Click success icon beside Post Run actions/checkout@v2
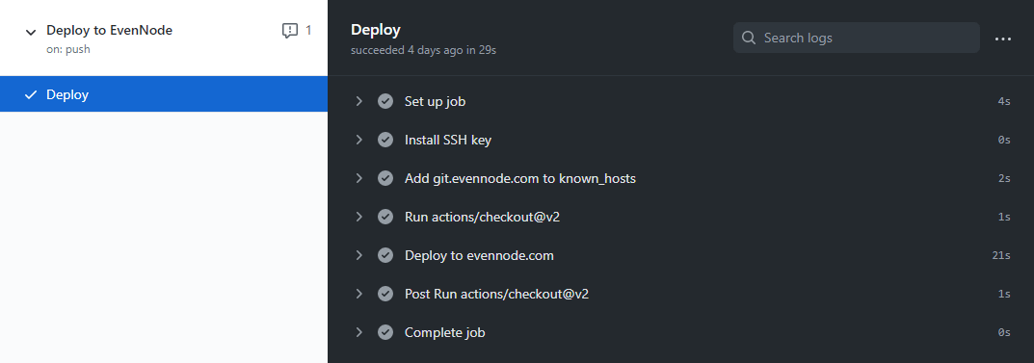Screen dimensions: 1034x363 tap(385, 294)
